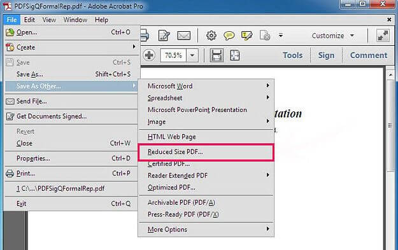Open the zoom percentage dropdown arrow
This screenshot has width=398, height=250.
point(192,55)
